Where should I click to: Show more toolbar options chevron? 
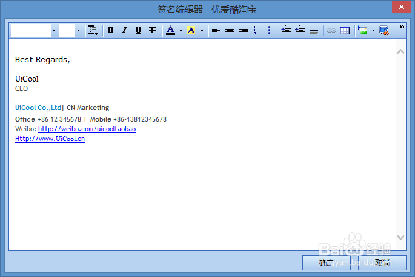402,27
